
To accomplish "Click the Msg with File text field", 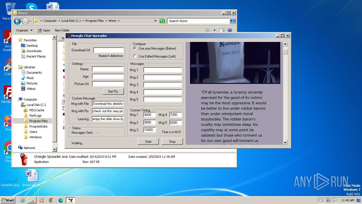I will [108, 104].
